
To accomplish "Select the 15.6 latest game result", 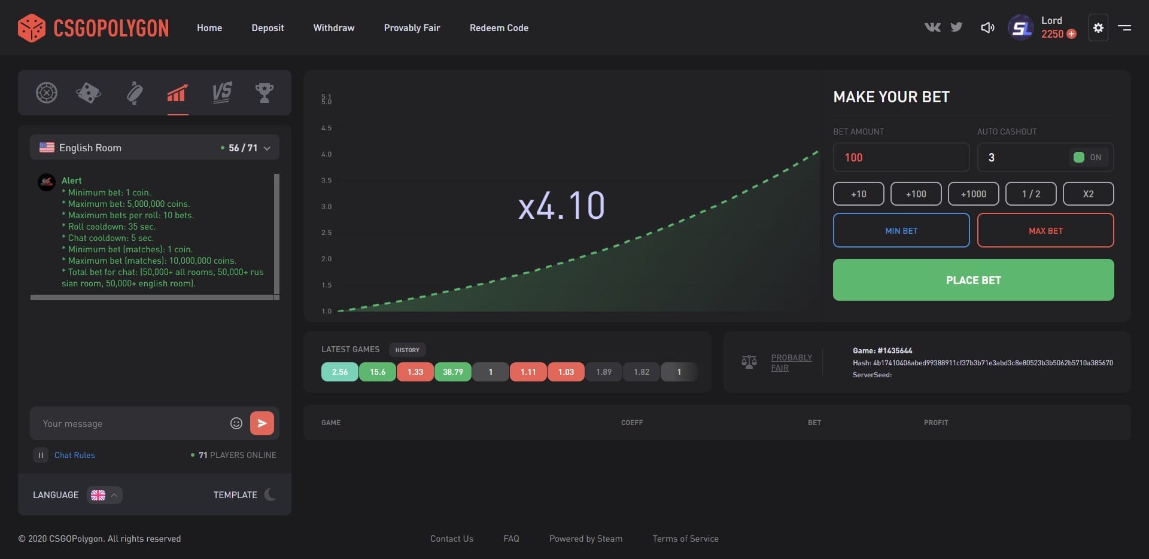I will pos(378,372).
